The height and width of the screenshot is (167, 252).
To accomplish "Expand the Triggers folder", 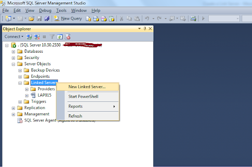I will pyautogui.click(x=20, y=102).
